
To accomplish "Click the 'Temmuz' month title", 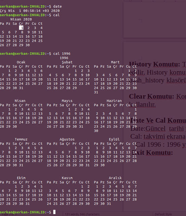I will coord(21,139).
